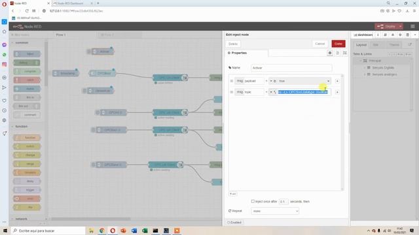This screenshot has width=419, height=235.
Task: Select the inject node in palette
Action: tap(27, 54)
